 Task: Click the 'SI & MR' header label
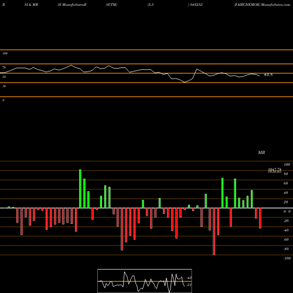pos(31,5)
